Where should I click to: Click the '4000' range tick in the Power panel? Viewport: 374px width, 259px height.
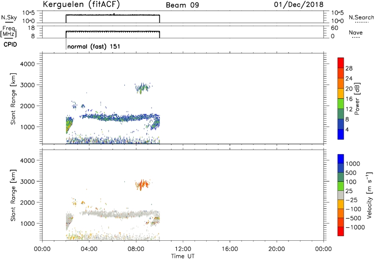[27, 64]
